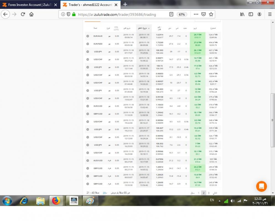The image size is (275, 221).
Task: Show Firefox sidebars
Action: point(251,14)
